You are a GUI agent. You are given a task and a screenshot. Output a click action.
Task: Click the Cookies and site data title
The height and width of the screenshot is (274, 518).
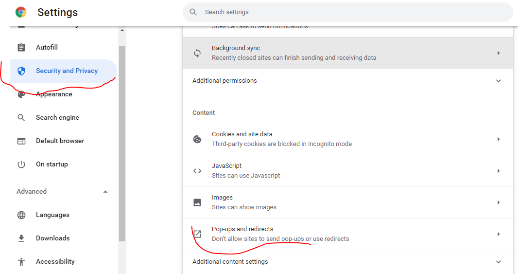coord(242,134)
